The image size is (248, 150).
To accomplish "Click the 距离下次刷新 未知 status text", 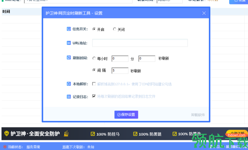I will [x=78, y=147].
